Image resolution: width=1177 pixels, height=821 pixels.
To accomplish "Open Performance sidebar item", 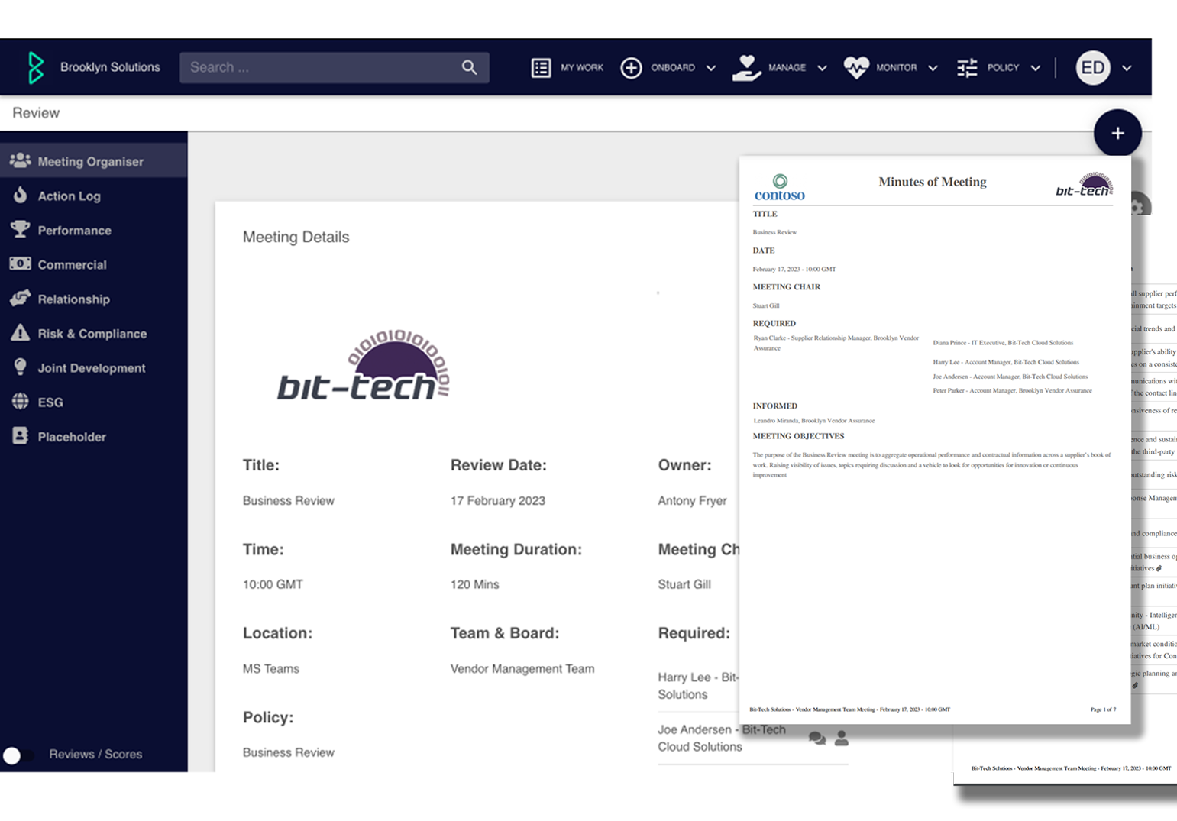I will coord(93,230).
